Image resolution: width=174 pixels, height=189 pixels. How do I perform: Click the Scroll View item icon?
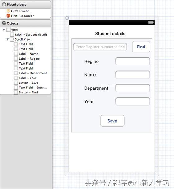[x=12, y=39]
